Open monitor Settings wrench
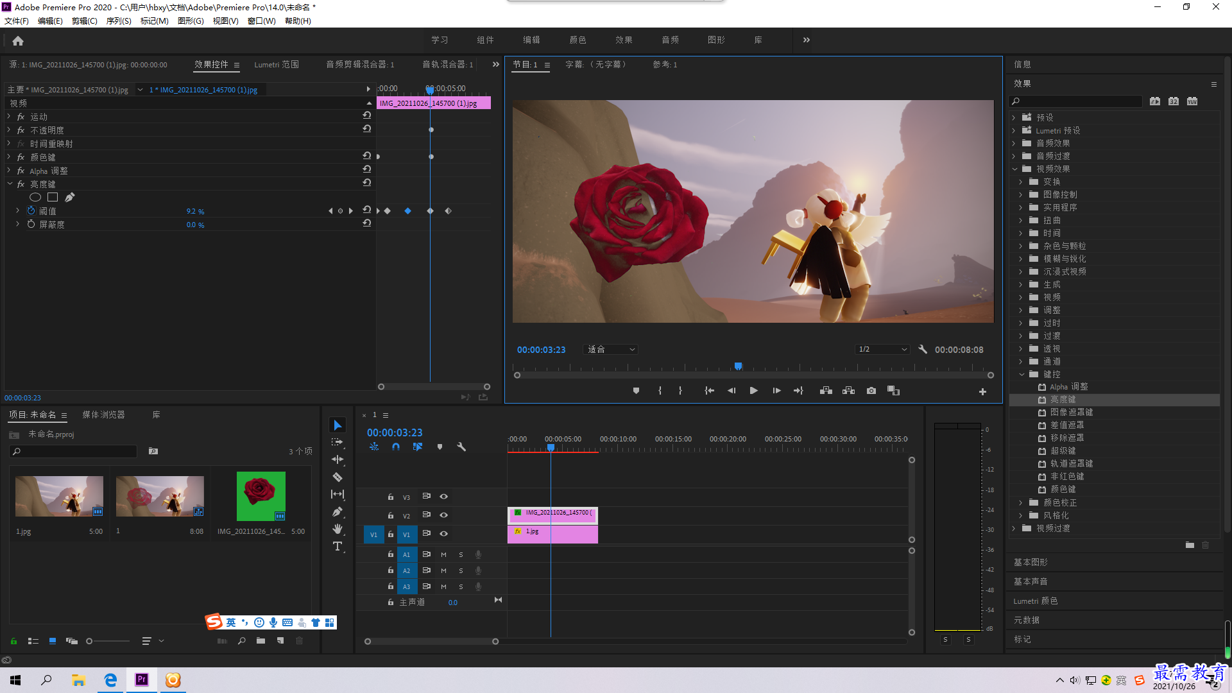 click(x=923, y=349)
